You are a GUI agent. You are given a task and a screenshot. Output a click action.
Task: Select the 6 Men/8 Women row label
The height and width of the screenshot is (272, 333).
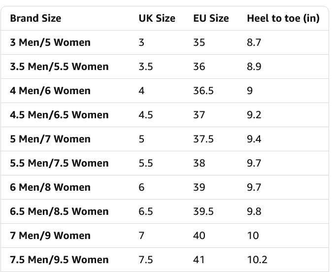pos(50,187)
